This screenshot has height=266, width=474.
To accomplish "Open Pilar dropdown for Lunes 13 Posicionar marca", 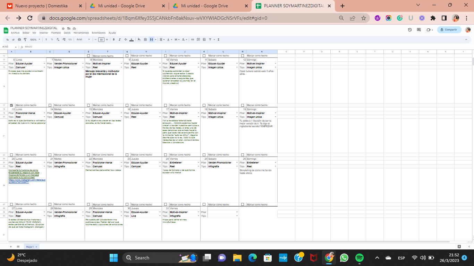I will (x=44, y=113).
